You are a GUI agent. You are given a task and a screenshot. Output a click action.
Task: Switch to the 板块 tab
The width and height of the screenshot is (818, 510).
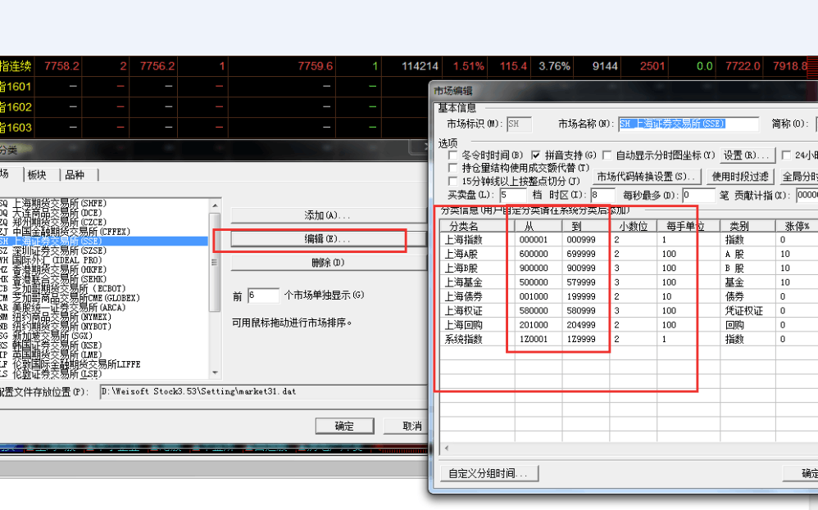[x=38, y=175]
